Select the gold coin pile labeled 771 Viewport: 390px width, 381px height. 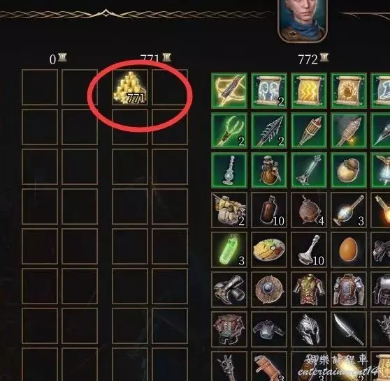(x=130, y=87)
